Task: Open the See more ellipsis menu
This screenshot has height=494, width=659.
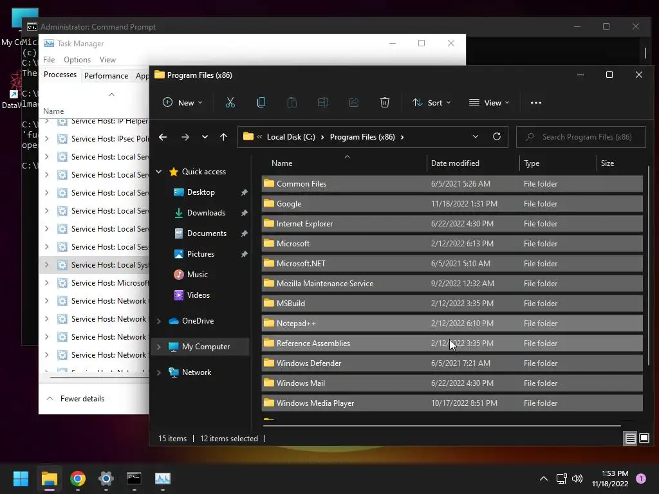Action: pos(536,102)
